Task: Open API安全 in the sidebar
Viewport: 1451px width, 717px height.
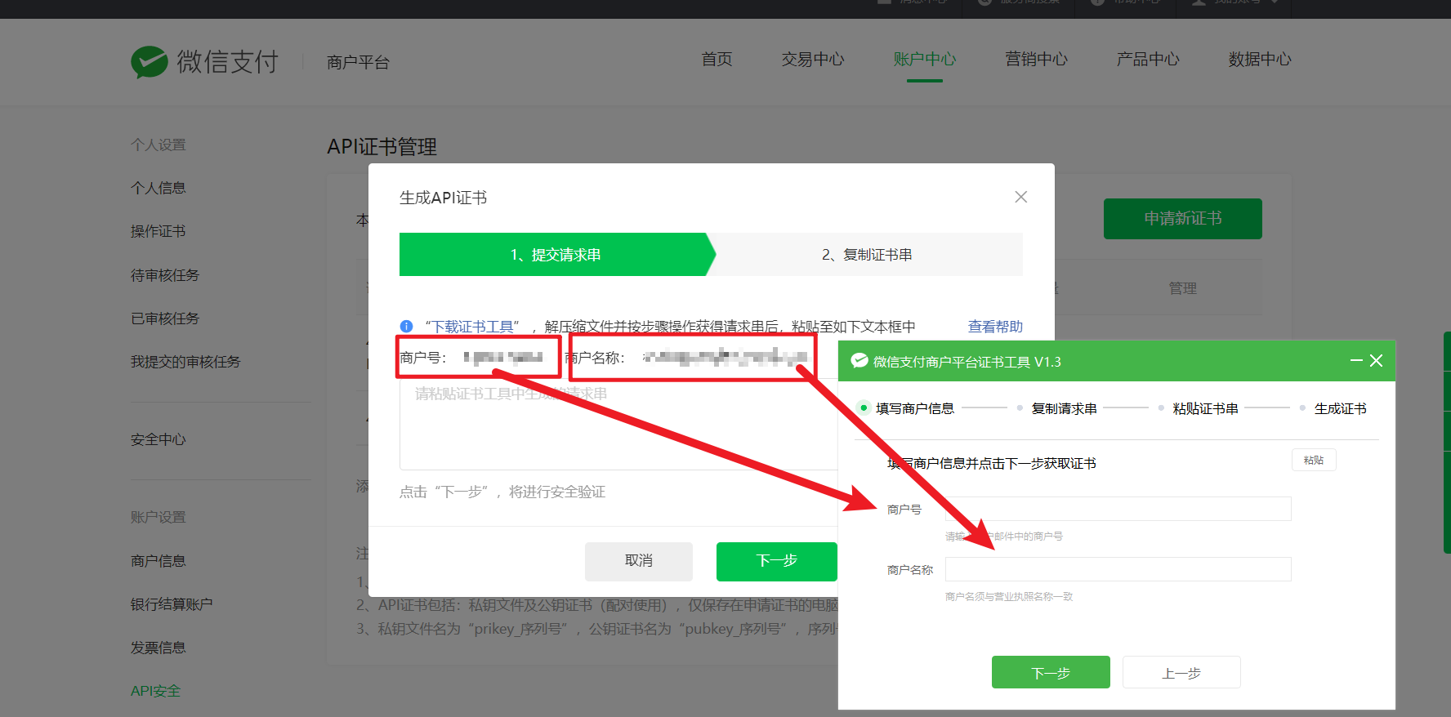Action: coord(155,691)
